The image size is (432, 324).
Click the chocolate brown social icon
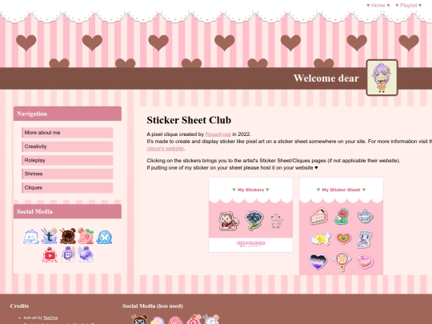[x=68, y=236]
